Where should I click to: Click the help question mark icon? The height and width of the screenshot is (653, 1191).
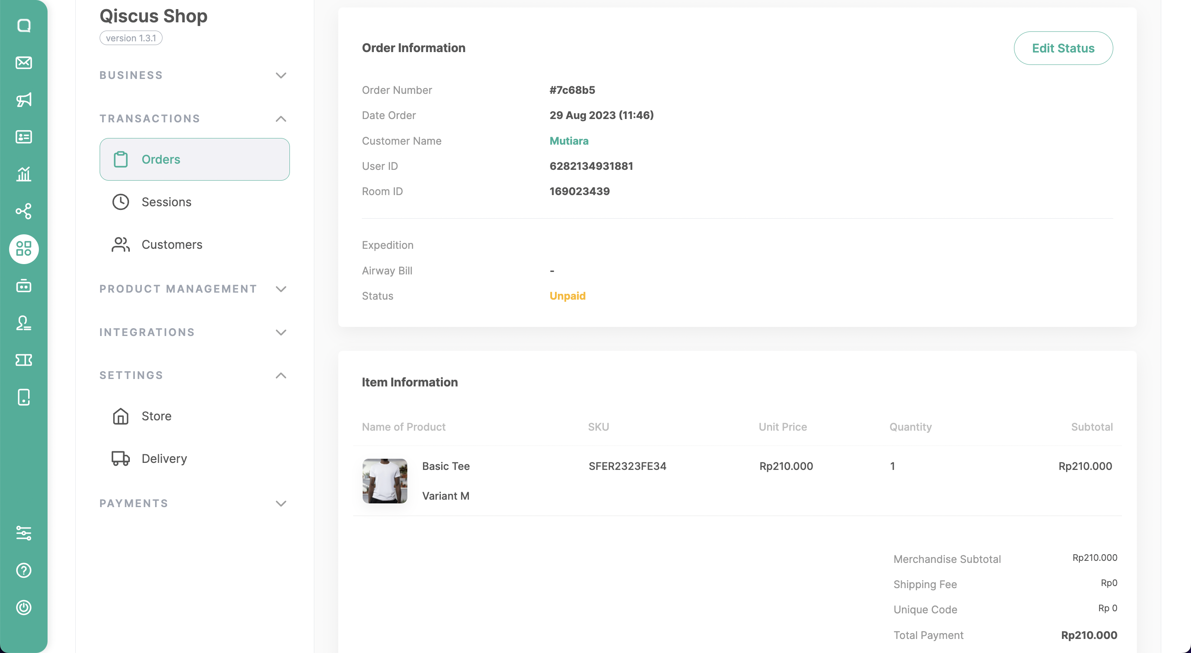click(x=24, y=570)
